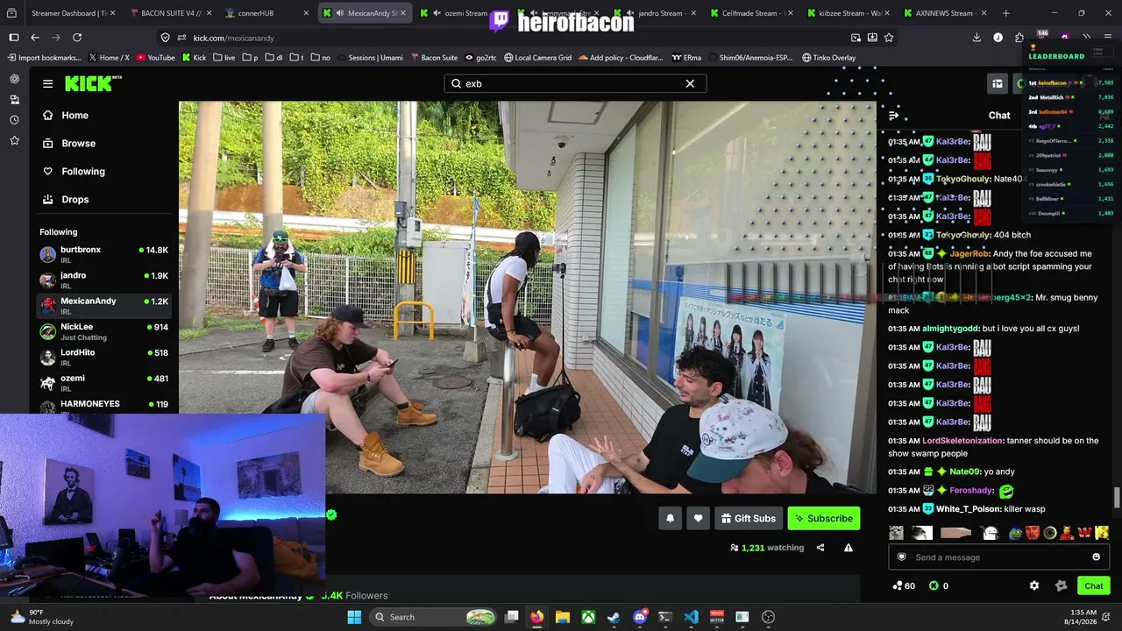Open Visual Studio Code from taskbar
This screenshot has height=631, width=1122.
pyautogui.click(x=691, y=617)
